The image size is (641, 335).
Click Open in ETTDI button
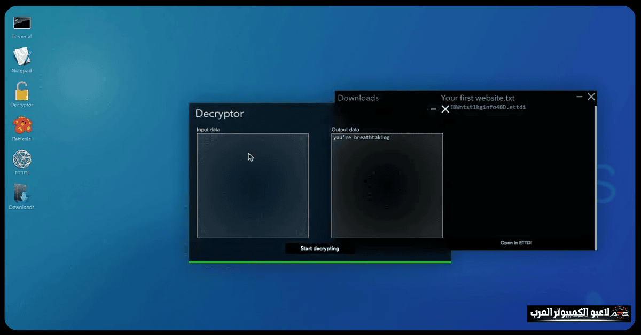(x=516, y=243)
